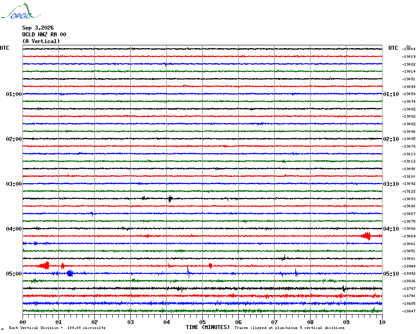The height and width of the screenshot is (334, 418).
Task: Select the Sep 3,2026 date text
Action: 38,28
